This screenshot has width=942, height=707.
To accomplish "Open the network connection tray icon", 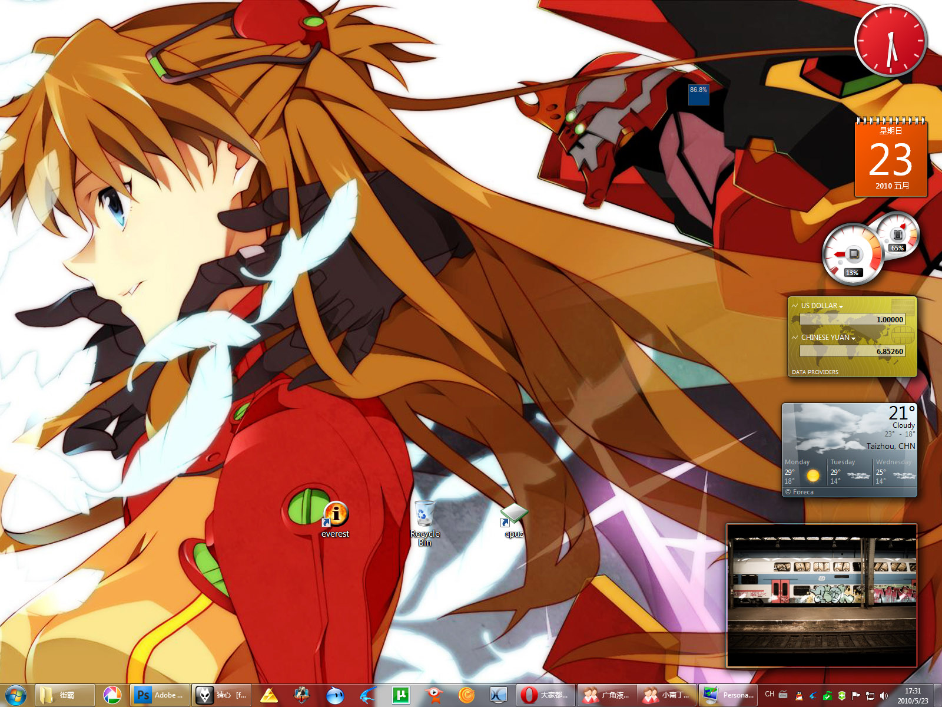I will (870, 696).
